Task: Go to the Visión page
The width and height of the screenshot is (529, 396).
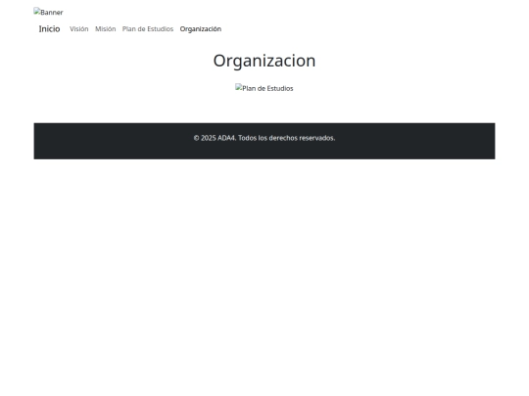Action: [x=79, y=29]
